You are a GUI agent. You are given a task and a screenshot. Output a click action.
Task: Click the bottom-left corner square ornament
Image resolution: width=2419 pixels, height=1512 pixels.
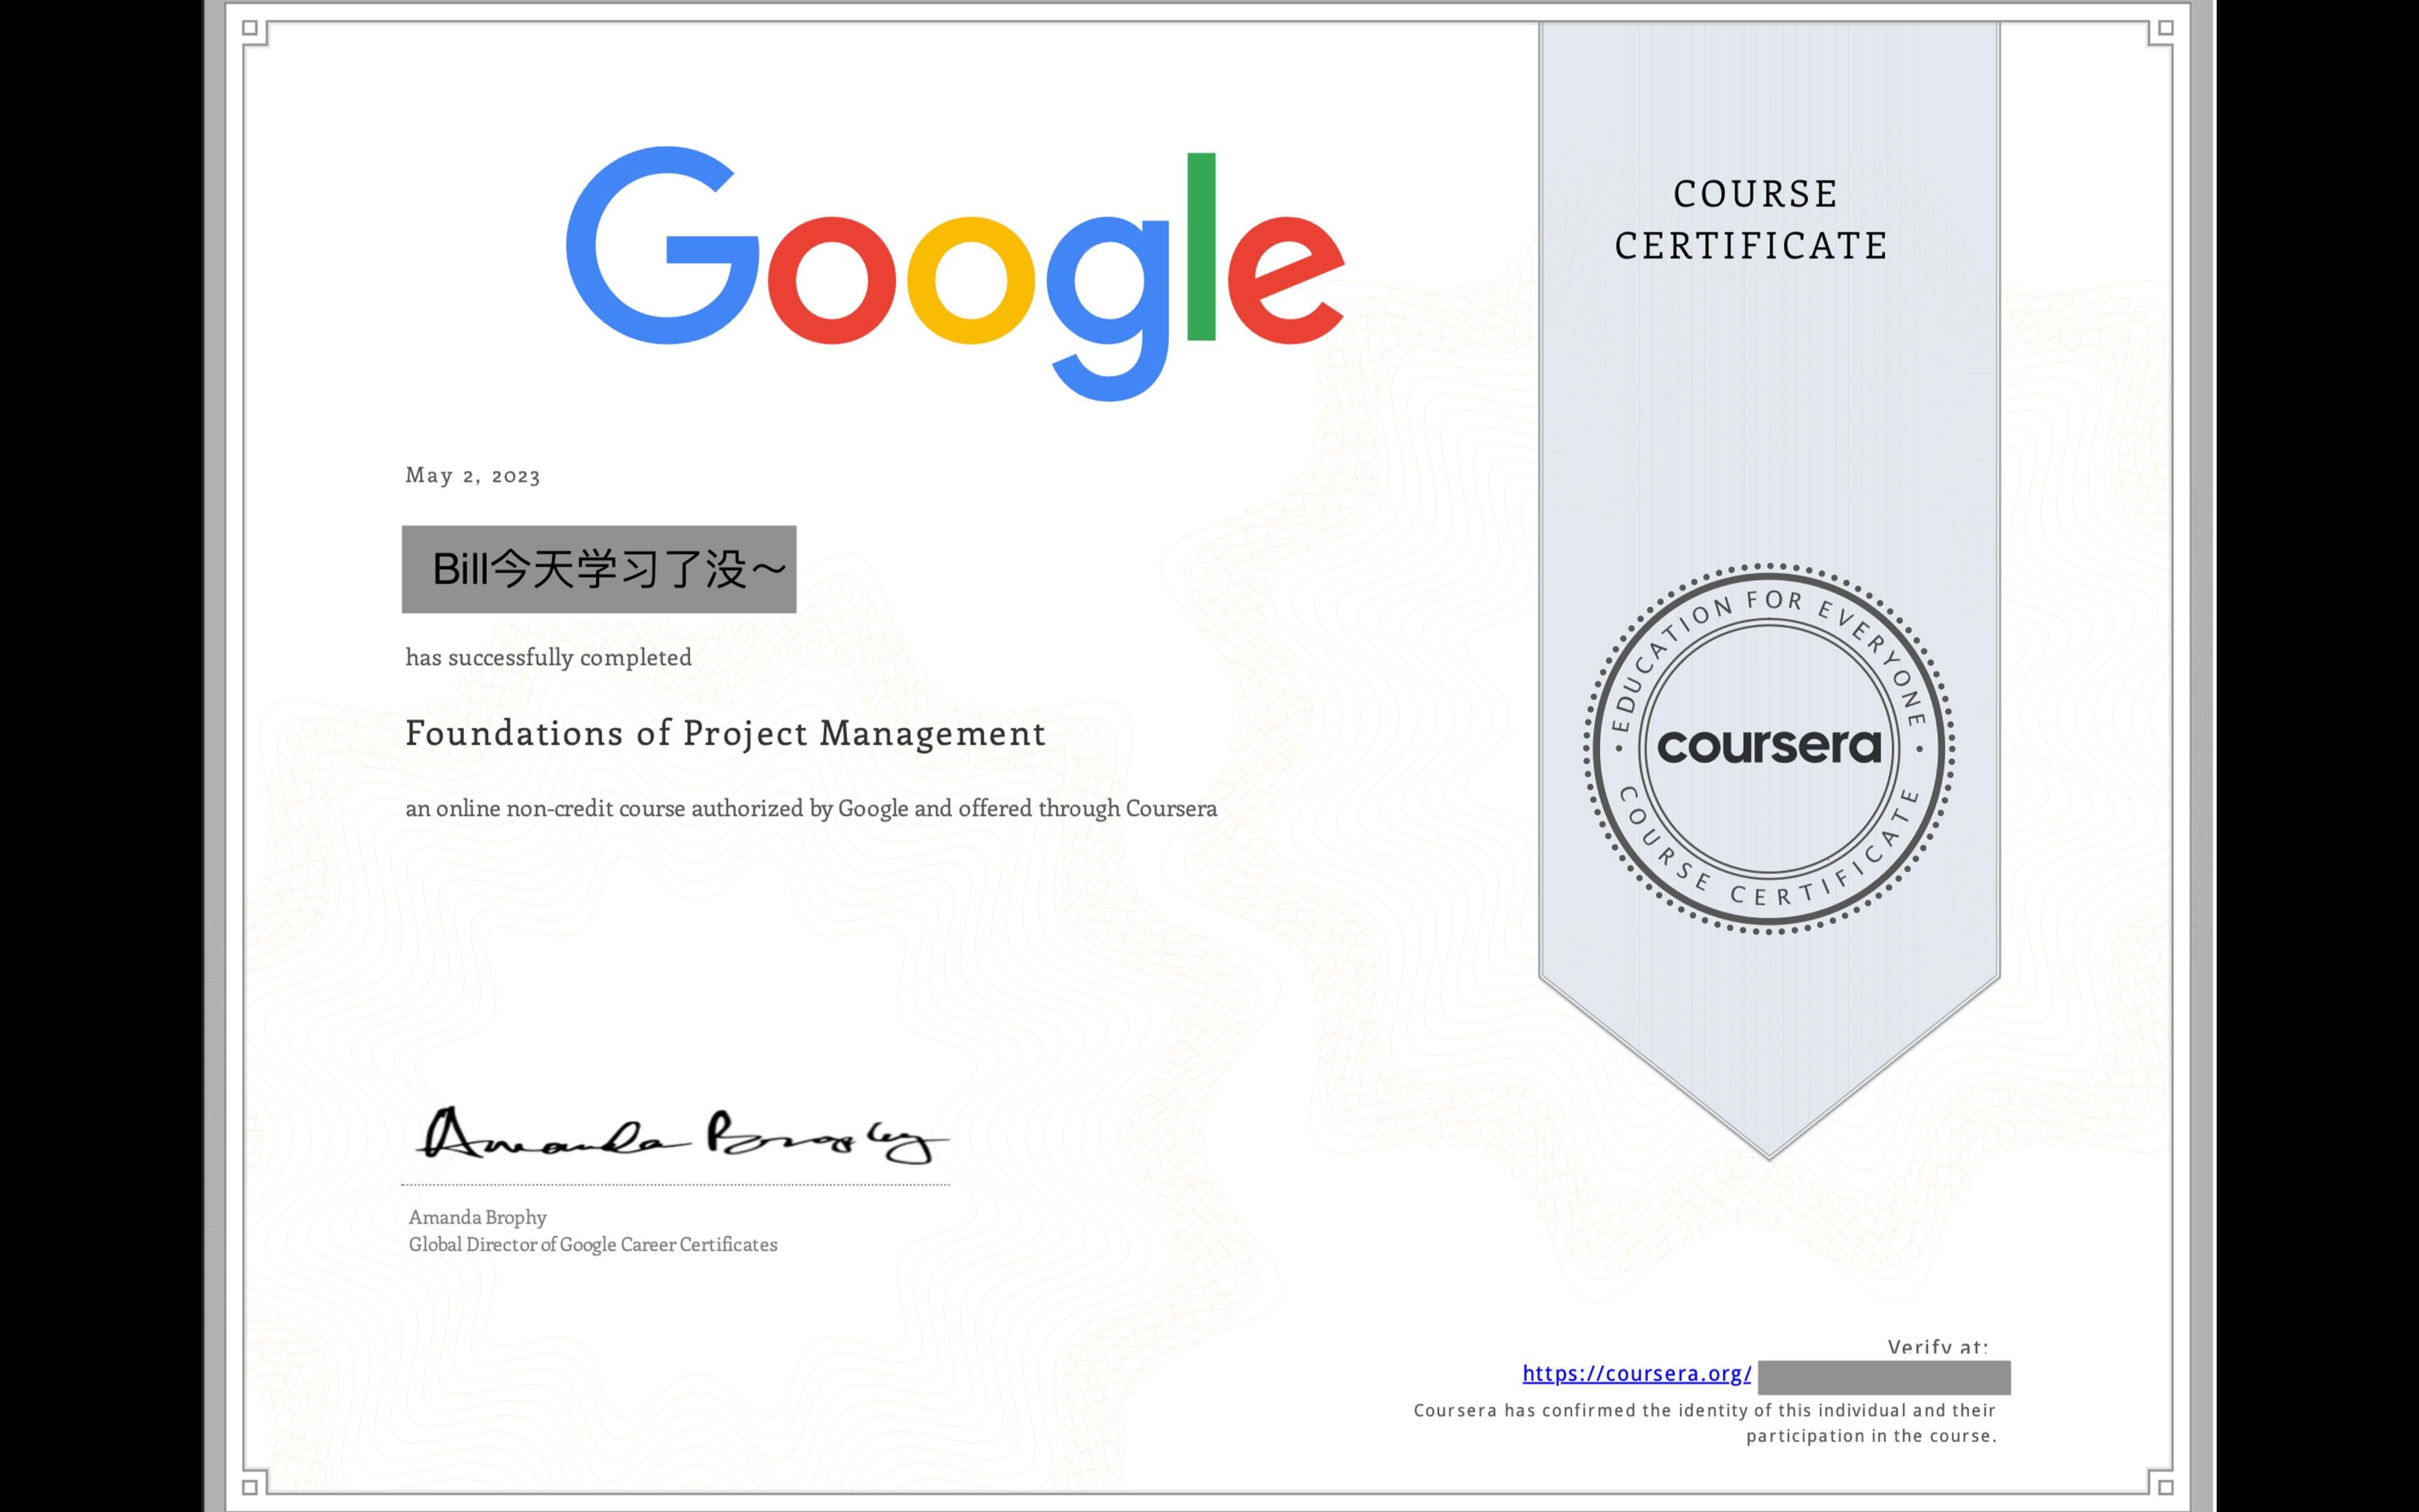click(250, 1487)
